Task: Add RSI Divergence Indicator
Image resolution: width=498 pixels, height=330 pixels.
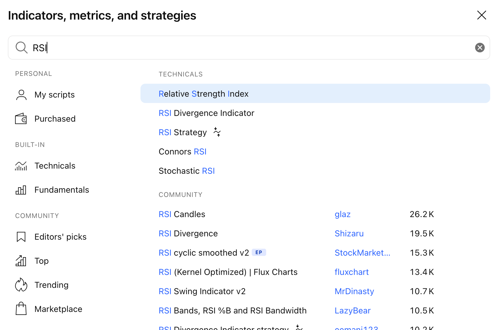Action: (x=315, y=113)
